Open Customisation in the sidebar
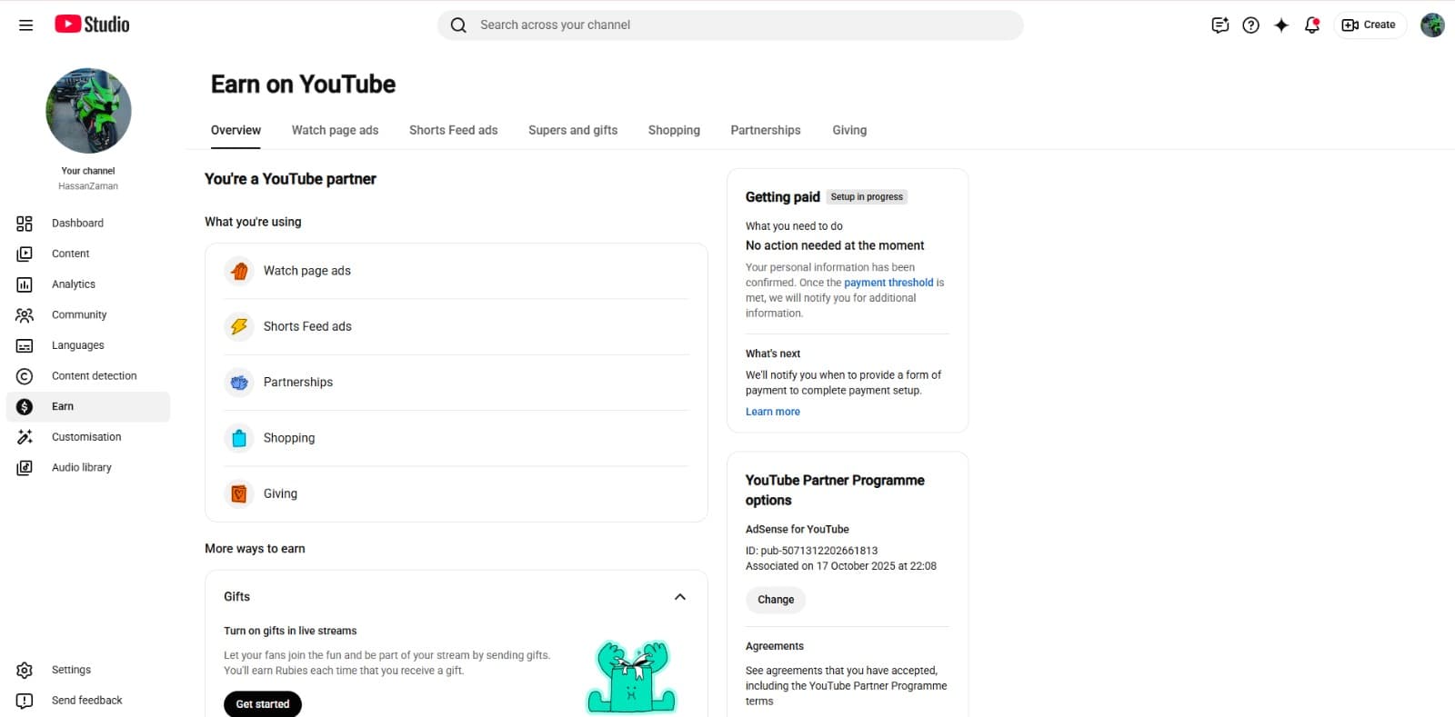 (x=88, y=437)
